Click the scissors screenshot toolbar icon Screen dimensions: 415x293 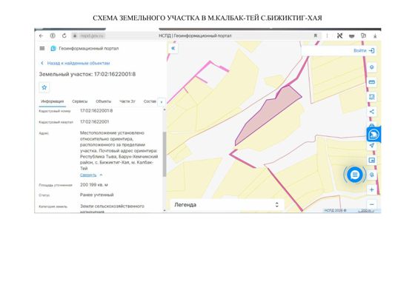tap(339, 36)
